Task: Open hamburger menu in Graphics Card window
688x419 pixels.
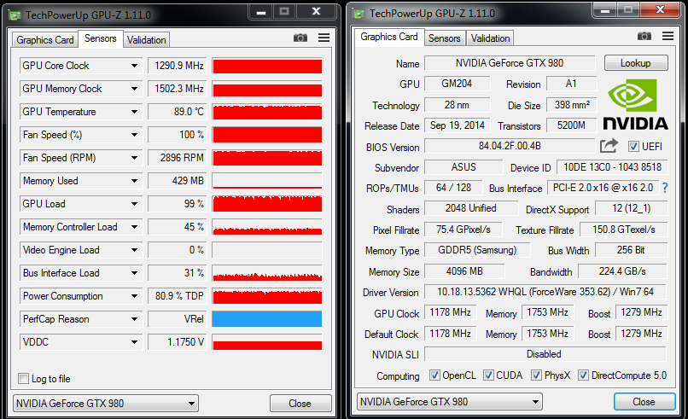Action: pos(668,36)
